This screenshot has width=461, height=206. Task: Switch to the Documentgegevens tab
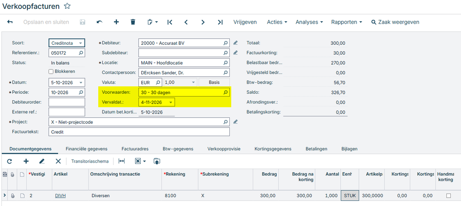pos(30,149)
